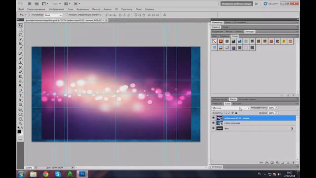Image resolution: width=316 pixels, height=178 pixels.
Task: Hide the Фон layer via its eye icon
Action: click(x=213, y=129)
